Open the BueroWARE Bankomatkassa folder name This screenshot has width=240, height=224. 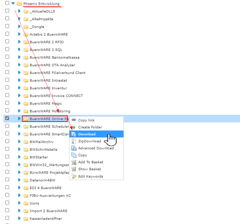click(54, 58)
